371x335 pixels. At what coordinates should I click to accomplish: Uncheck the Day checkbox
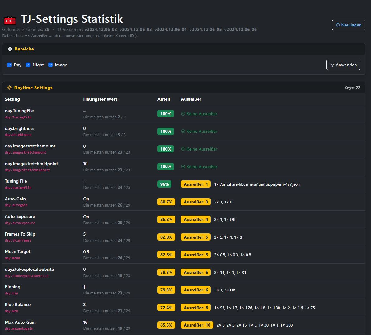(10, 65)
